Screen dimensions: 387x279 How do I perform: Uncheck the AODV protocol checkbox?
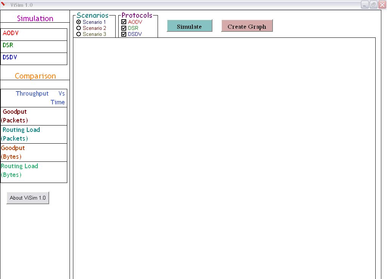(x=124, y=22)
